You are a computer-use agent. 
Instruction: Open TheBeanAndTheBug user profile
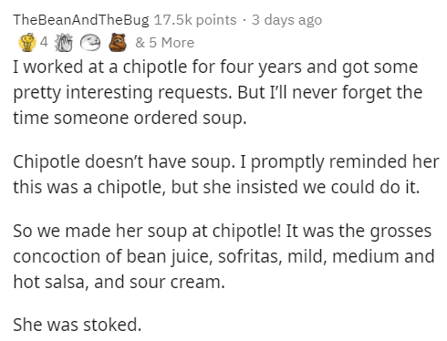pyautogui.click(x=81, y=20)
